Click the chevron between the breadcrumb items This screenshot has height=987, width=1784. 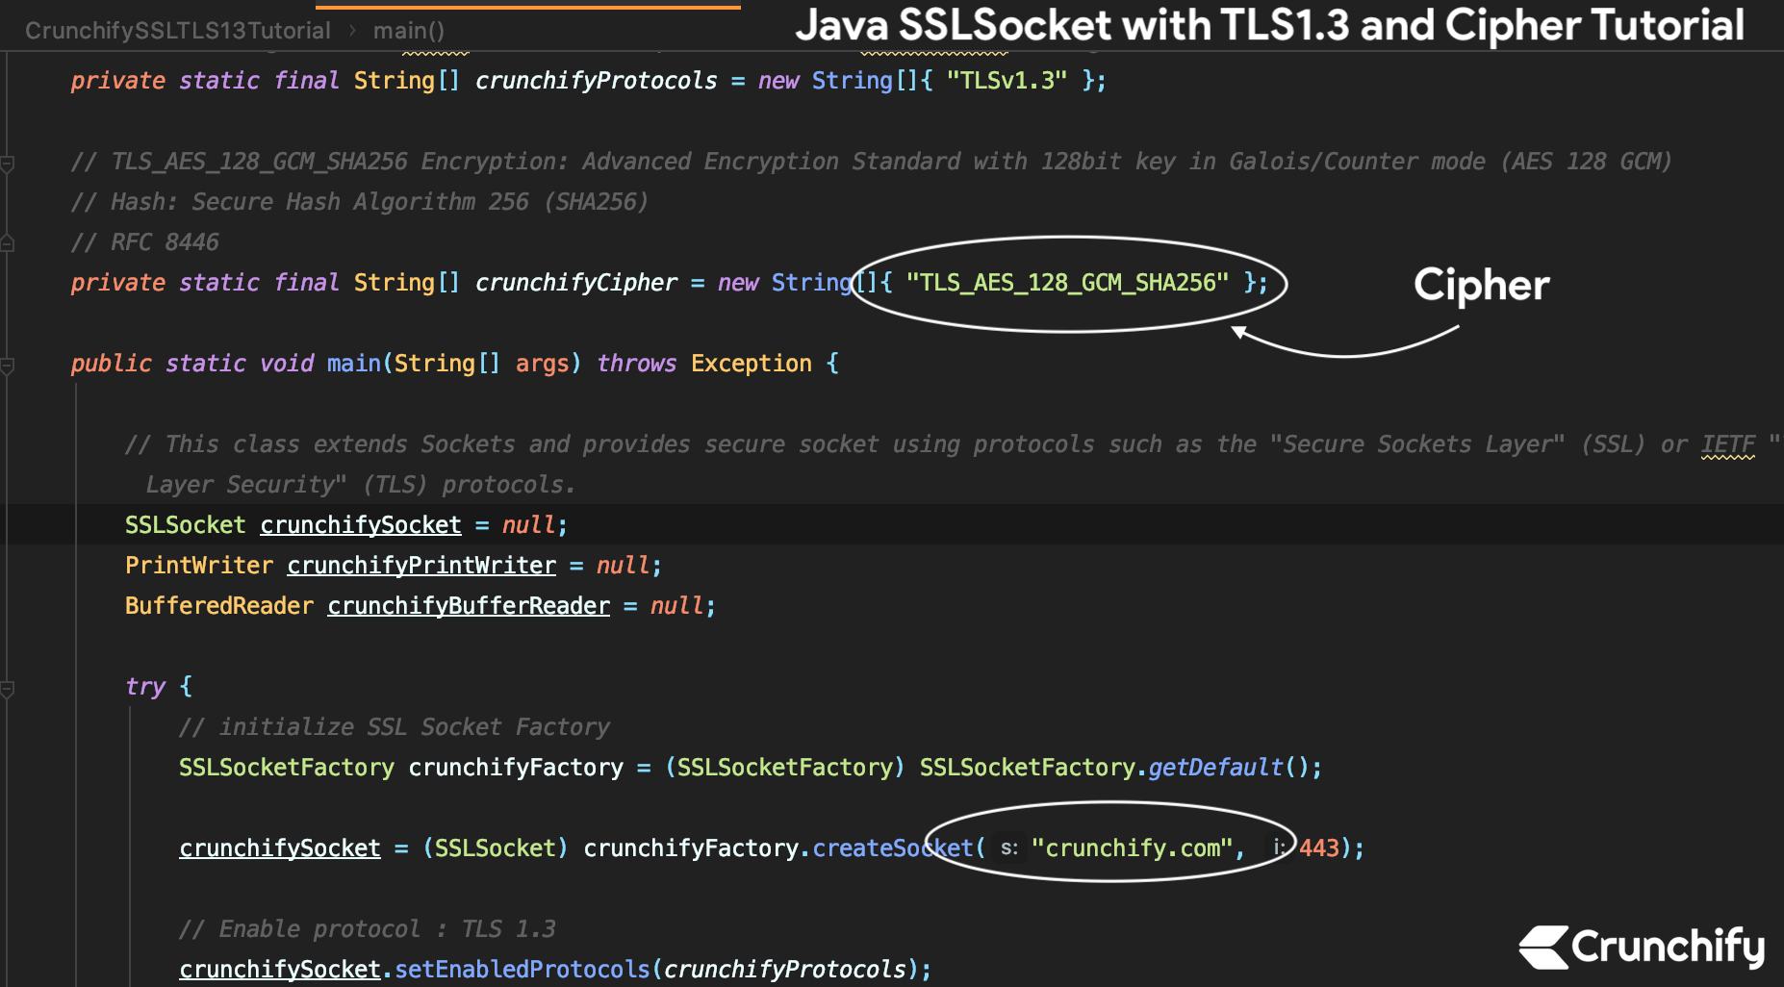pyautogui.click(x=352, y=31)
